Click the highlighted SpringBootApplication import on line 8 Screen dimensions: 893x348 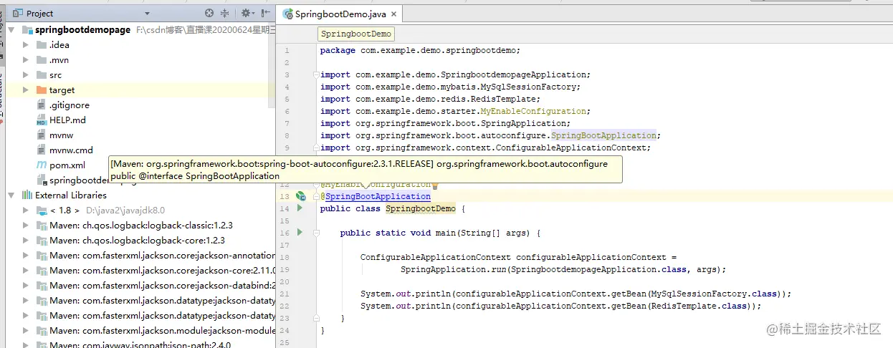point(603,135)
